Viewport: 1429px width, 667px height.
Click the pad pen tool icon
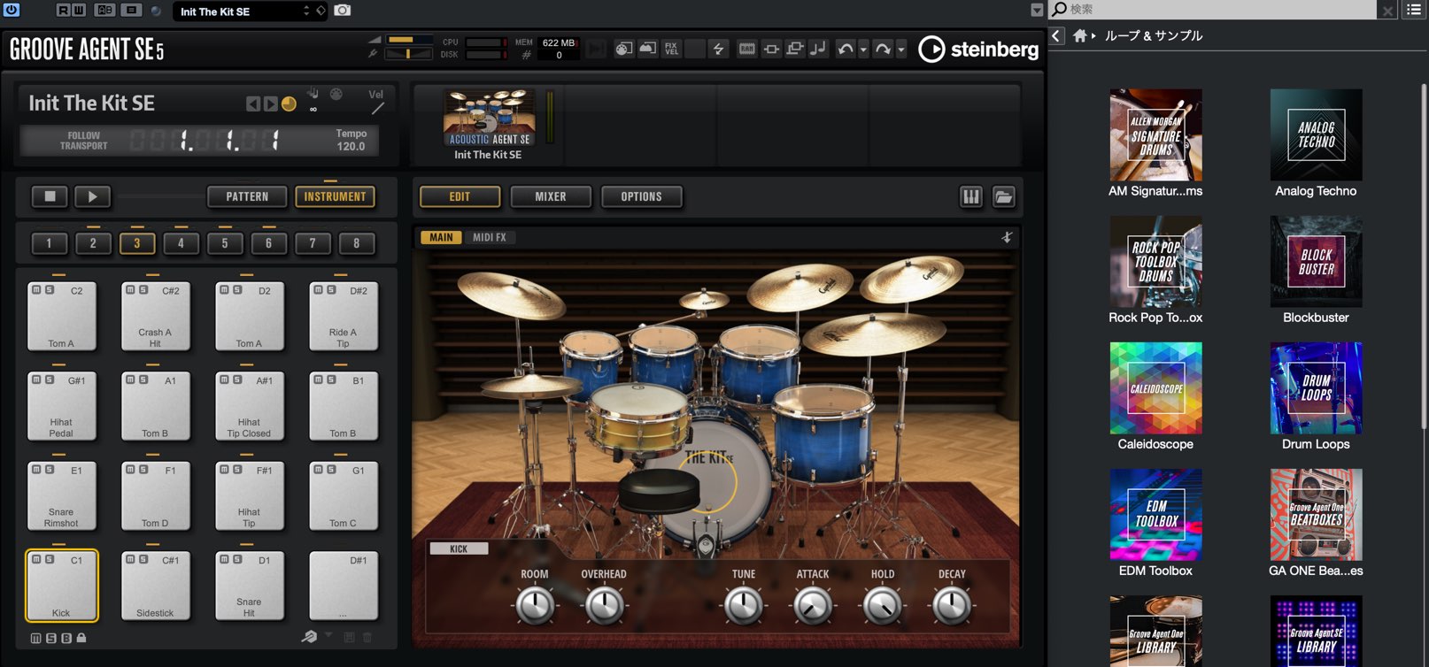[x=309, y=636]
